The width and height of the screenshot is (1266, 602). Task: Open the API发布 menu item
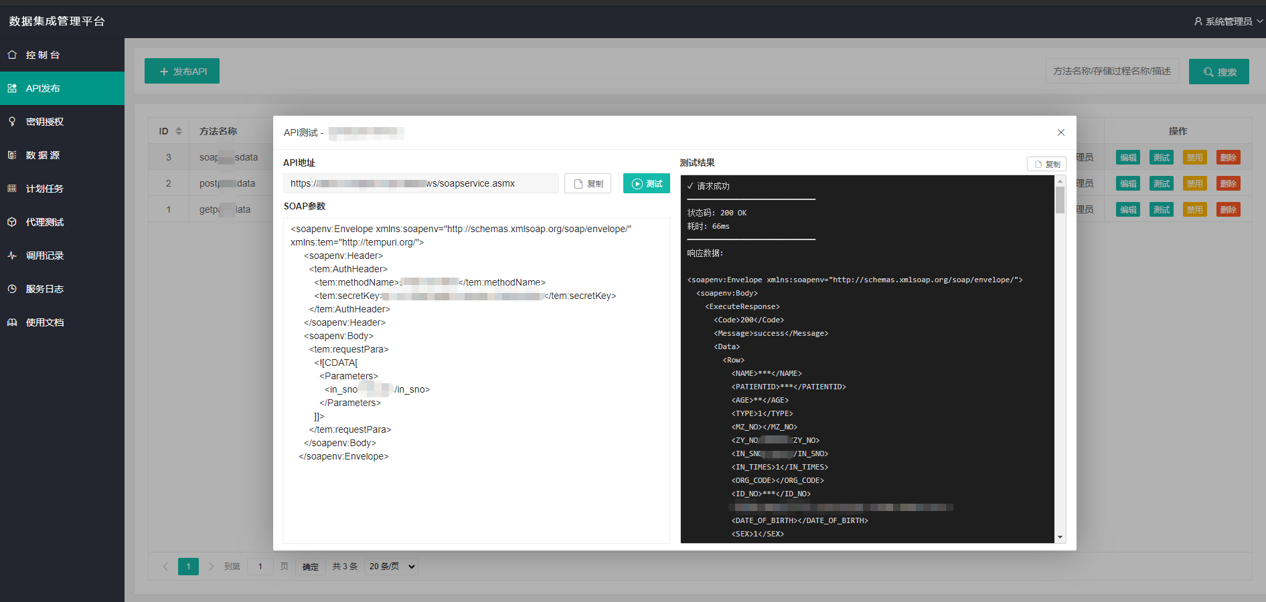pos(43,88)
